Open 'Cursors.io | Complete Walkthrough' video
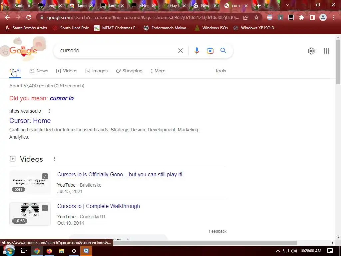 tap(99, 206)
